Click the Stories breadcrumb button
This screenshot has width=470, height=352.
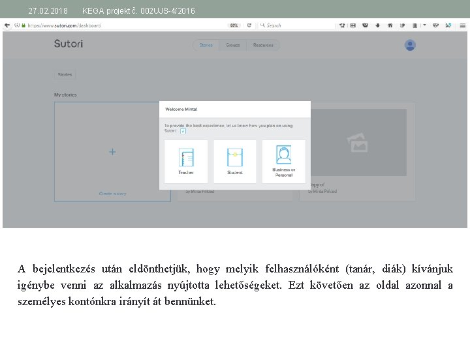click(65, 74)
